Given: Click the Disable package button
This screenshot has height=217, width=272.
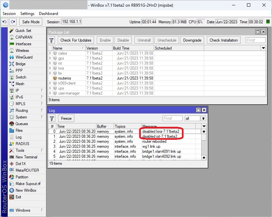Looking at the screenshot, I should click(123, 40).
